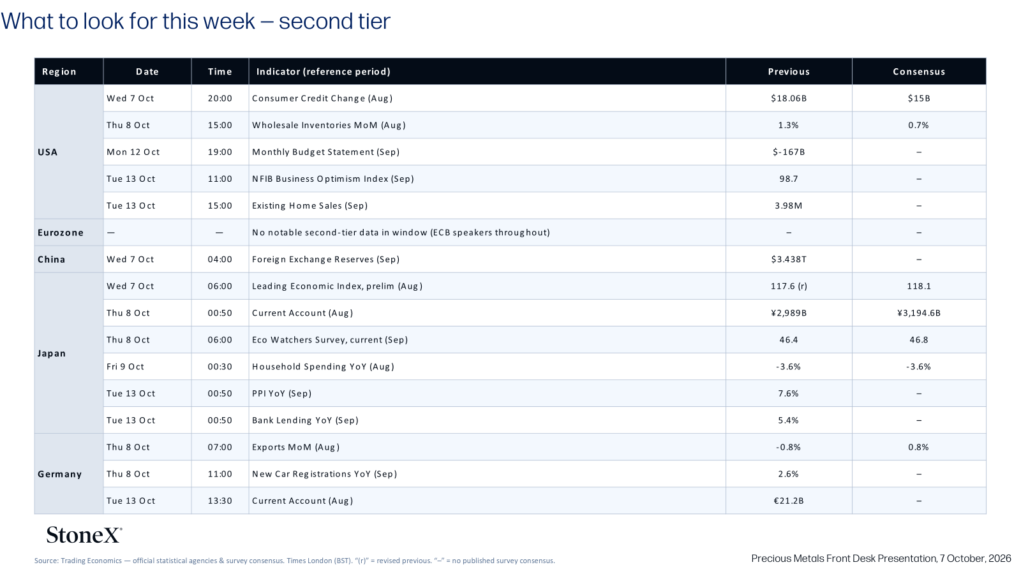1021x574 pixels.
Task: Click 'New Car Registrations YoY (Sep)'
Action: [487, 473]
